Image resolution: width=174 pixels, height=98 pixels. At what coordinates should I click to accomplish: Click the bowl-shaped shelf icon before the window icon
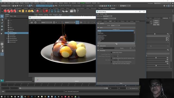[66, 11]
